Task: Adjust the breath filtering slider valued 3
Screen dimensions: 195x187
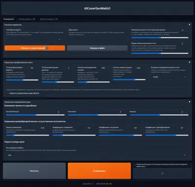Action: (x=58, y=82)
